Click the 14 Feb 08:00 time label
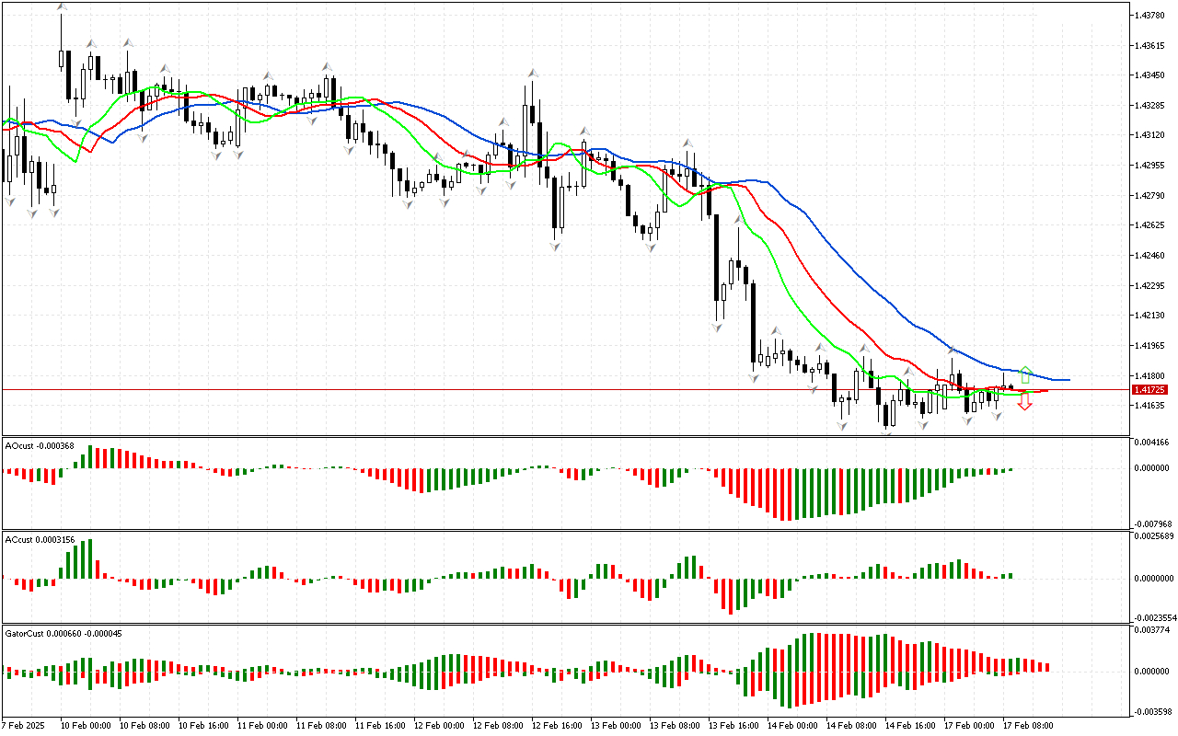The width and height of the screenshot is (1178, 736). (x=850, y=725)
